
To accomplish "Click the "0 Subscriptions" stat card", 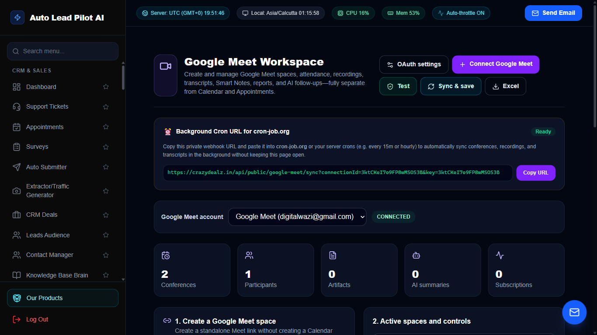I will coord(526,270).
